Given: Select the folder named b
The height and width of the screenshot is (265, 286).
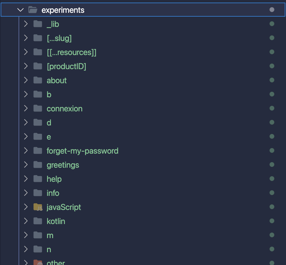Looking at the screenshot, I should coord(49,94).
